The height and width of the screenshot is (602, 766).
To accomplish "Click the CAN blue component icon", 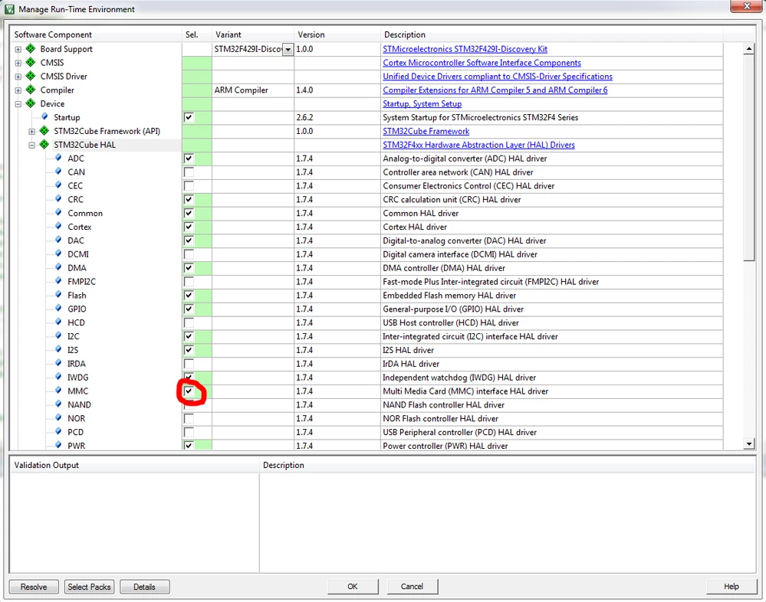I will click(x=58, y=172).
